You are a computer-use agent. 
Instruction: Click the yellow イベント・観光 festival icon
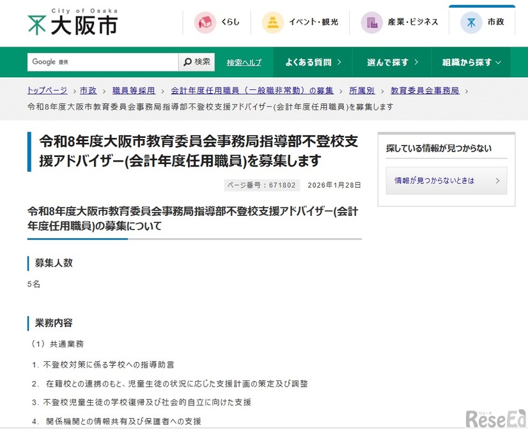(272, 21)
